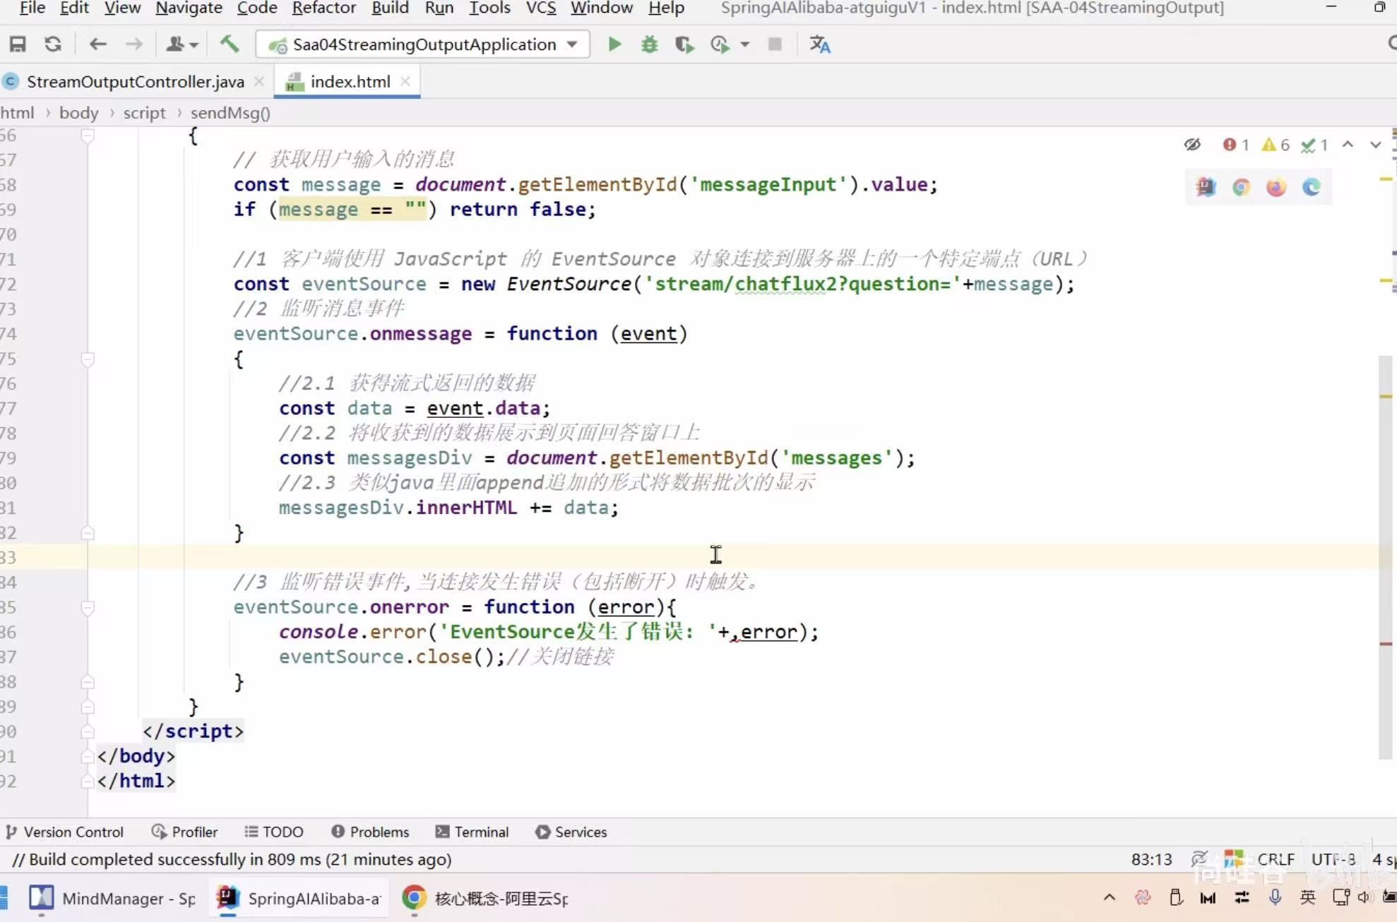Click the Debug bug icon
Viewport: 1397px width, 922px height.
[x=649, y=44]
